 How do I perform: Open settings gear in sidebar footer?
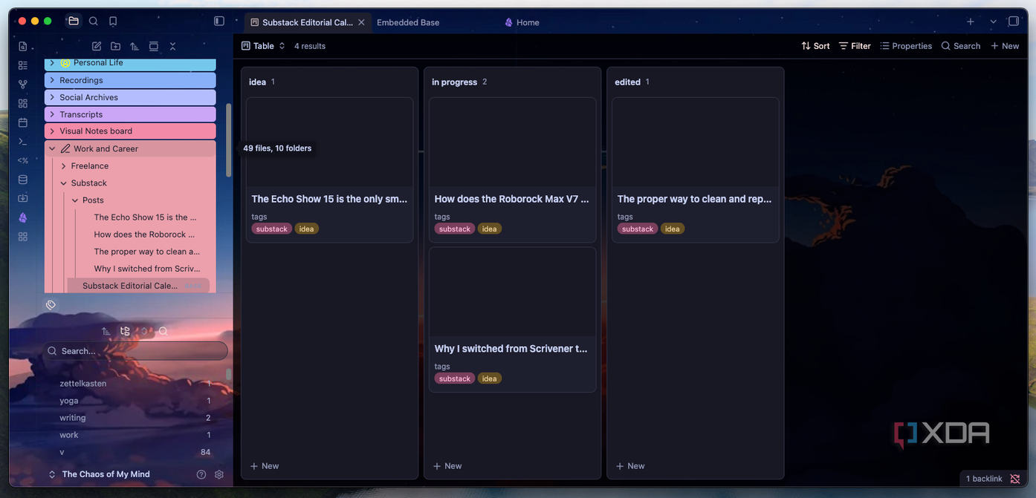[219, 474]
